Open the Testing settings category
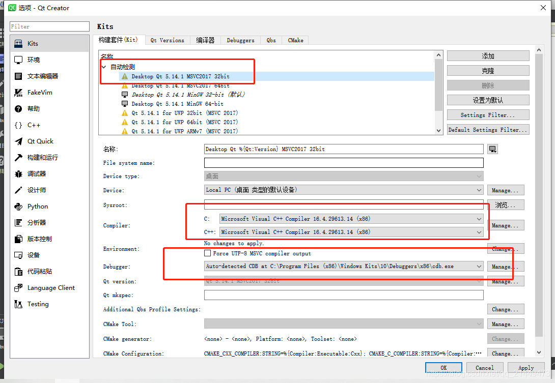This screenshot has height=383, width=555. pyautogui.click(x=49, y=304)
